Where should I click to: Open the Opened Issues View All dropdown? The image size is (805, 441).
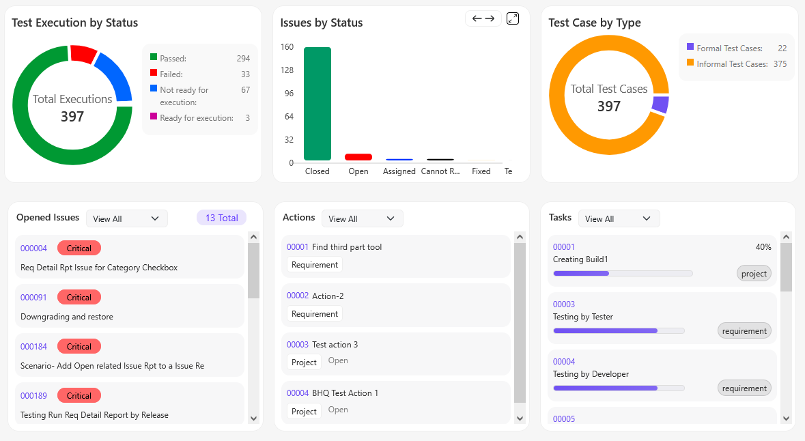[x=126, y=218]
